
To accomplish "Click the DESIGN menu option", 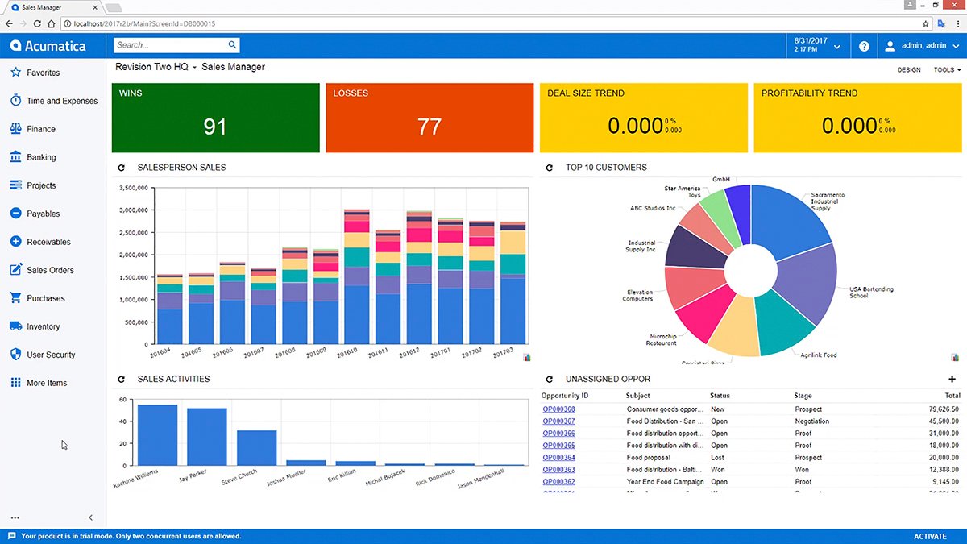I will 909,69.
